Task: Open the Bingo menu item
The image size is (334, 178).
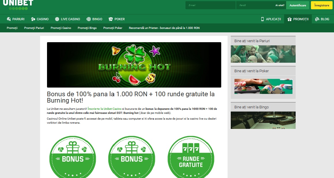Action: coord(94,19)
